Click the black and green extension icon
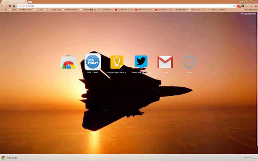The image size is (258, 161). 243,6
